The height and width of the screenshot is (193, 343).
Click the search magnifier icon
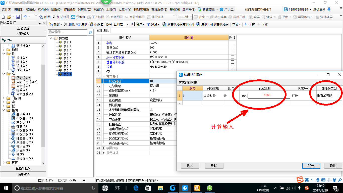(x=90, y=32)
